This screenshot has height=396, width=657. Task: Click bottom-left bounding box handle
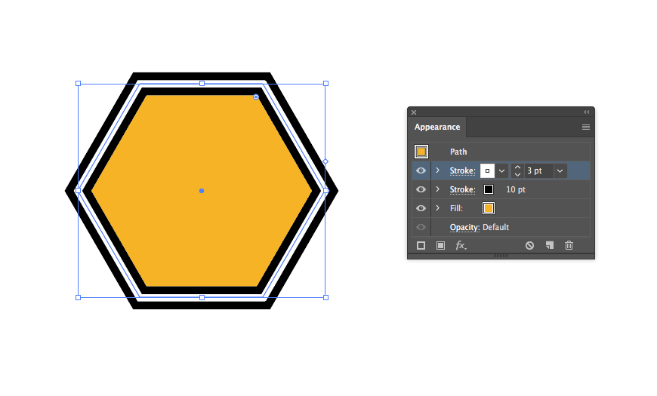point(78,298)
